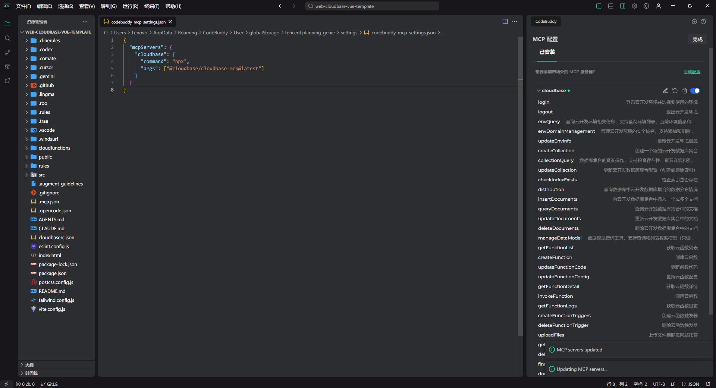Split the editor to the right
Viewport: 716px width, 388px height.
(505, 22)
